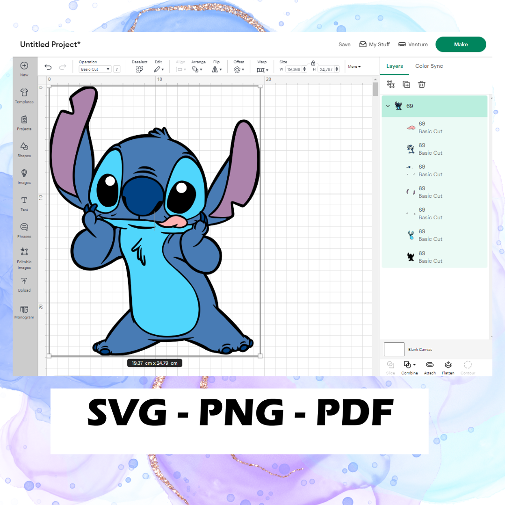Screen dimensions: 505x505
Task: Browse the Images library
Action: tap(24, 176)
